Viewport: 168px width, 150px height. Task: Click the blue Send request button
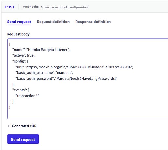tap(23, 139)
